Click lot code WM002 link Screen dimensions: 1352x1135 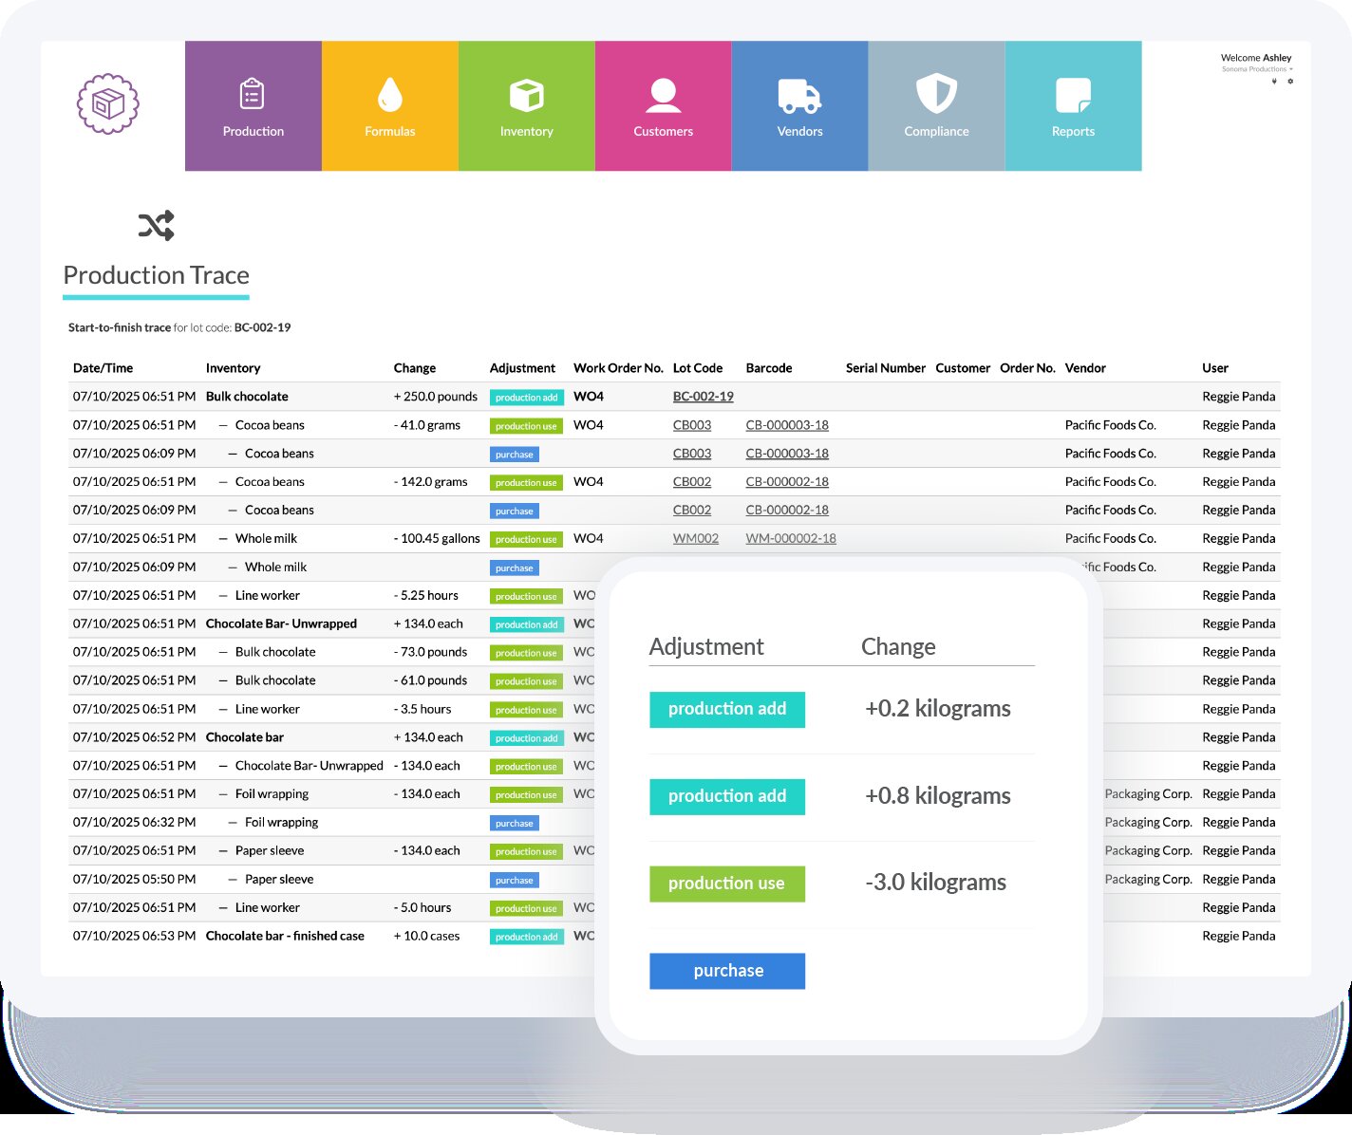point(695,539)
